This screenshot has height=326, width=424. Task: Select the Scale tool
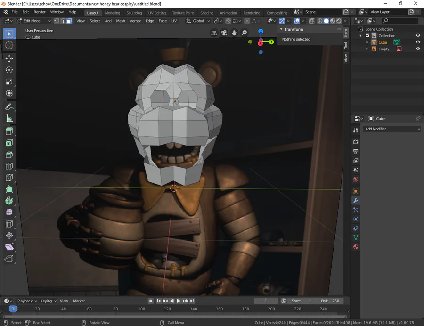(9, 81)
